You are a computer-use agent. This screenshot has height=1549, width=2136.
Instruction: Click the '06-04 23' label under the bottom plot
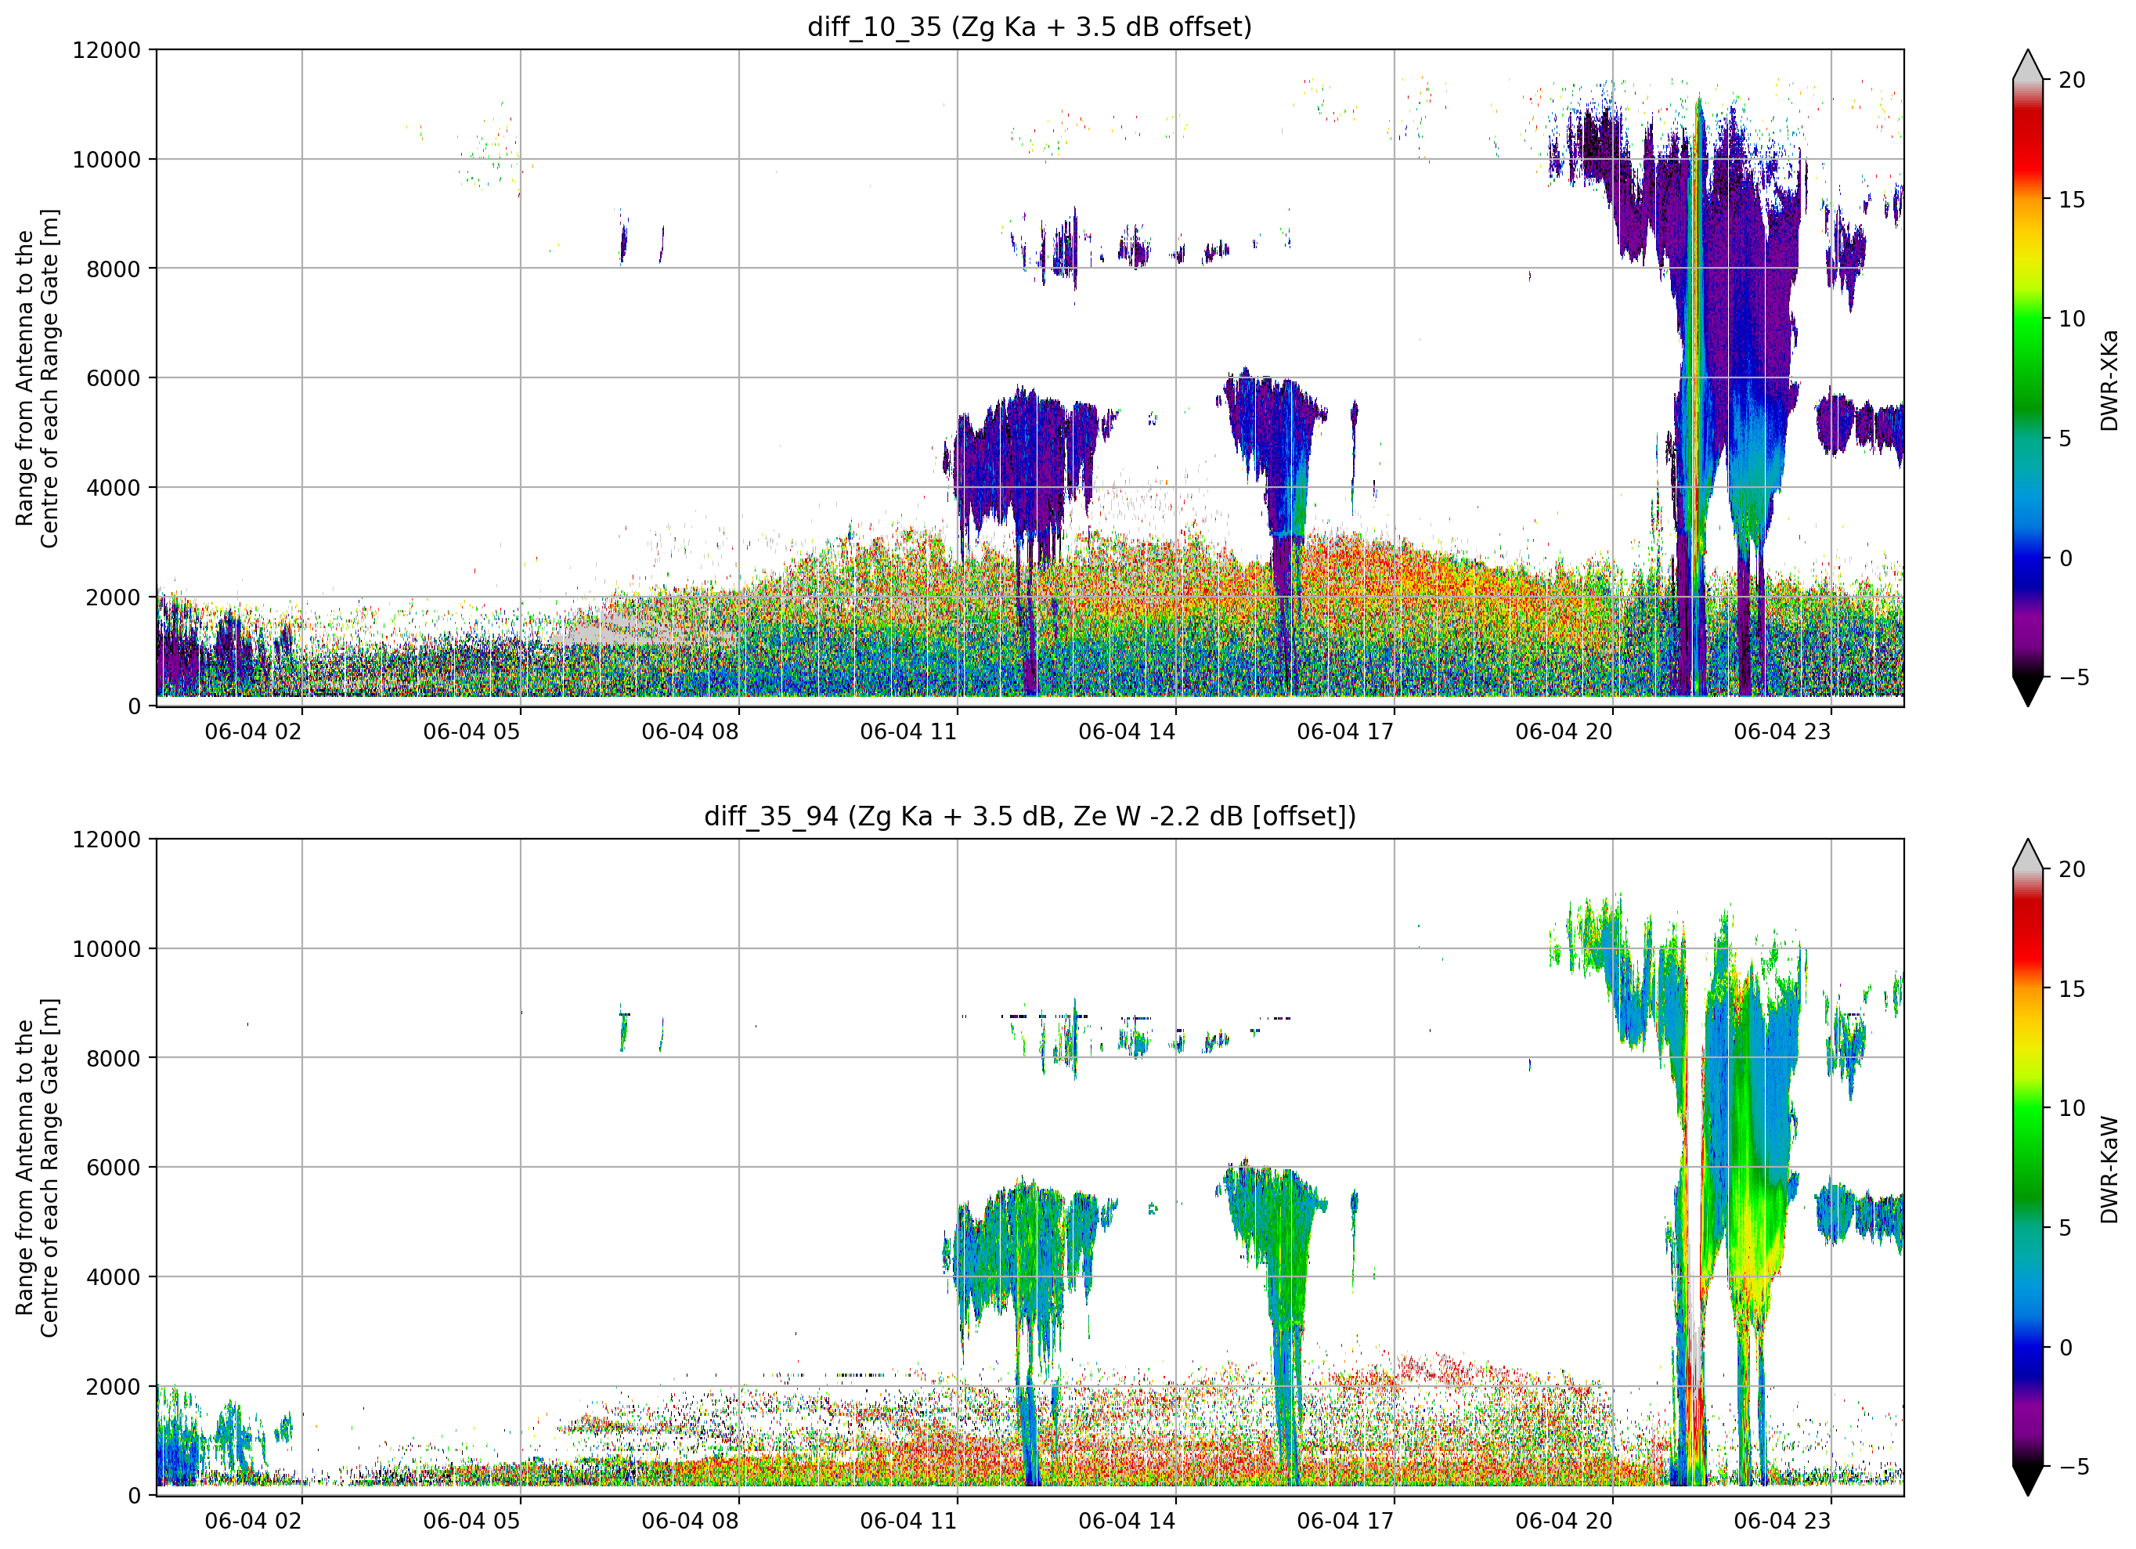[1783, 1521]
